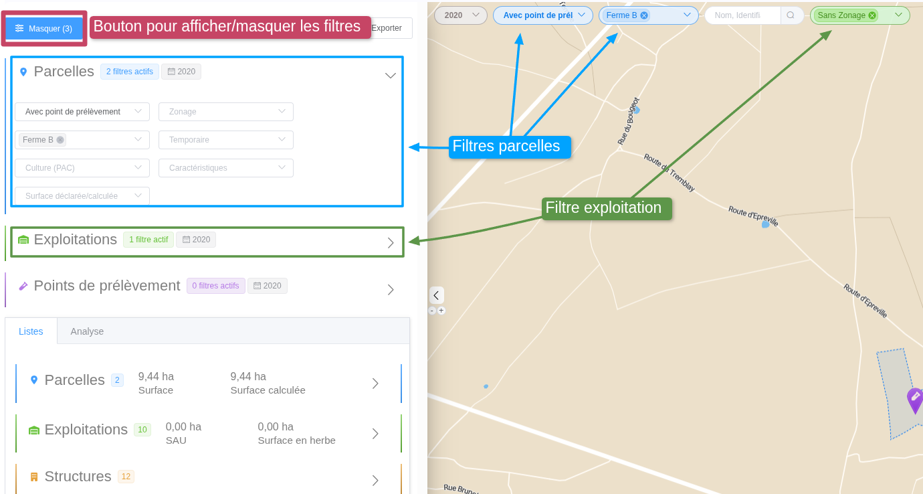Click the Exporter button

tap(388, 28)
